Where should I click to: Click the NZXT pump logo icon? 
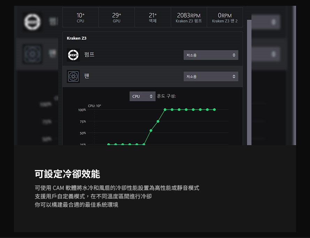point(73,55)
